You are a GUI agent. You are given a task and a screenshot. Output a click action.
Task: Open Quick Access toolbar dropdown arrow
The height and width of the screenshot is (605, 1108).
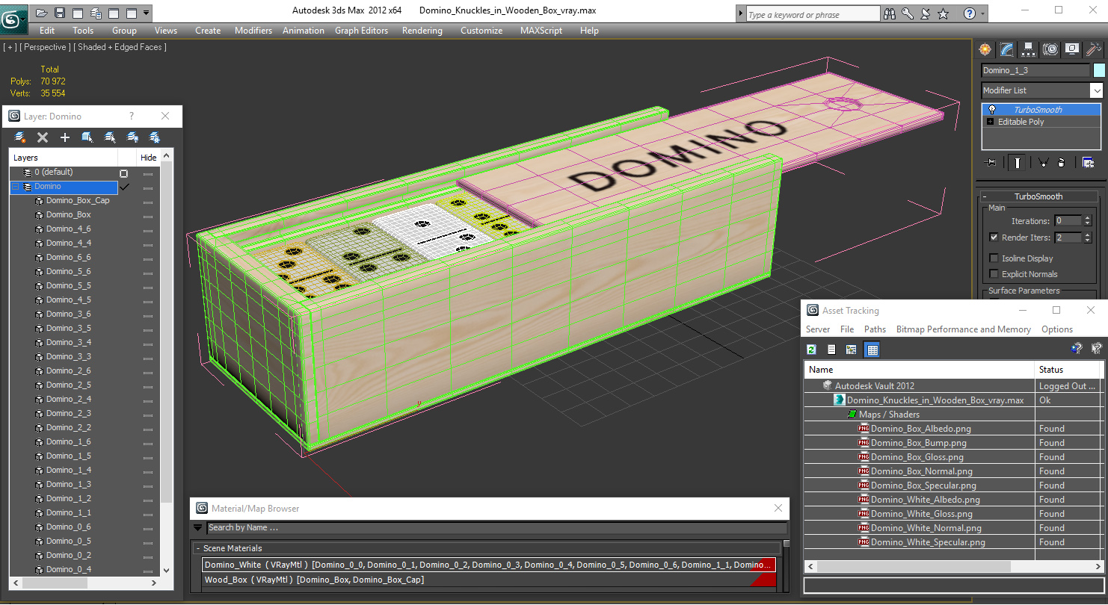click(146, 13)
